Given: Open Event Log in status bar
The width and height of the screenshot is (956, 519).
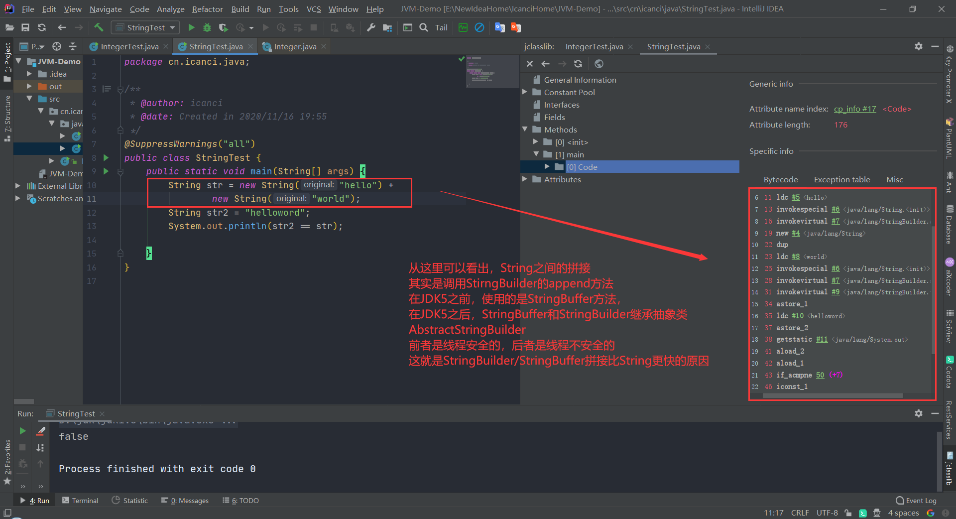Looking at the screenshot, I should point(916,501).
